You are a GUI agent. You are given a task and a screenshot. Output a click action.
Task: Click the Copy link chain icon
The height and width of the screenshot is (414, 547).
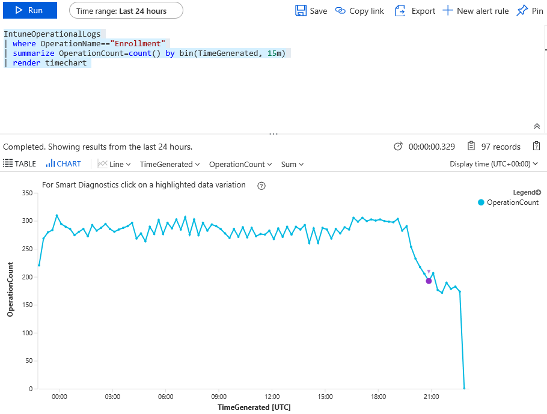[x=341, y=11]
